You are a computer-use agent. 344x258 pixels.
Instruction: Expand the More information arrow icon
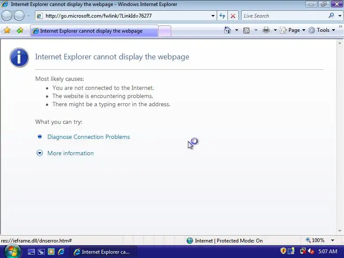pos(40,153)
